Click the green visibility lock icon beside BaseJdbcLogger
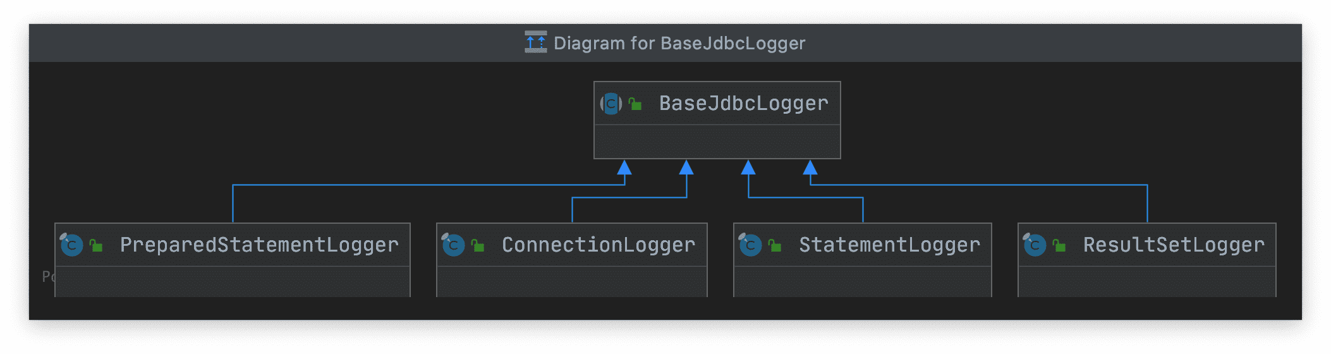This screenshot has height=354, width=1331. click(635, 104)
